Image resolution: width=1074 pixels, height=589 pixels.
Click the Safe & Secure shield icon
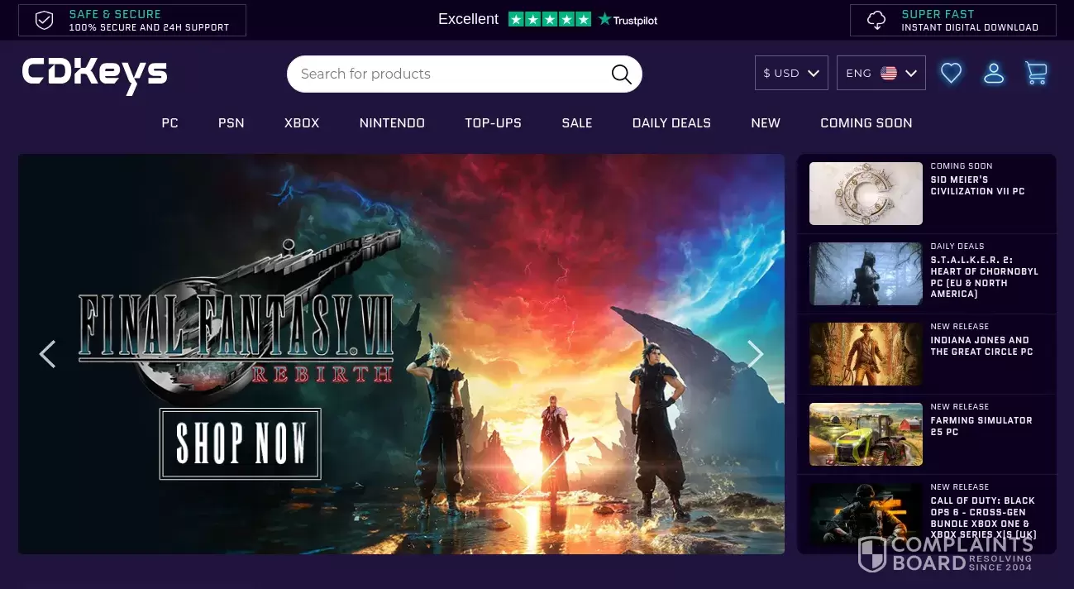pos(45,21)
